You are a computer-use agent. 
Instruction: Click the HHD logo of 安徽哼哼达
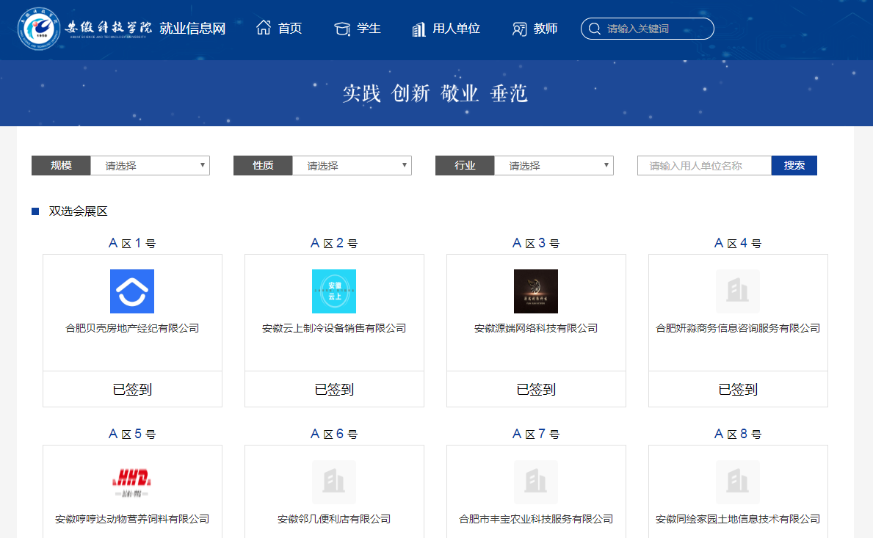coord(132,482)
